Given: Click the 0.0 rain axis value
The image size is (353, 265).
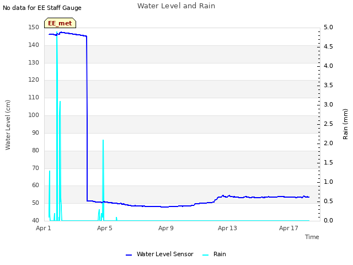Looking at the screenshot, I should (x=328, y=220).
